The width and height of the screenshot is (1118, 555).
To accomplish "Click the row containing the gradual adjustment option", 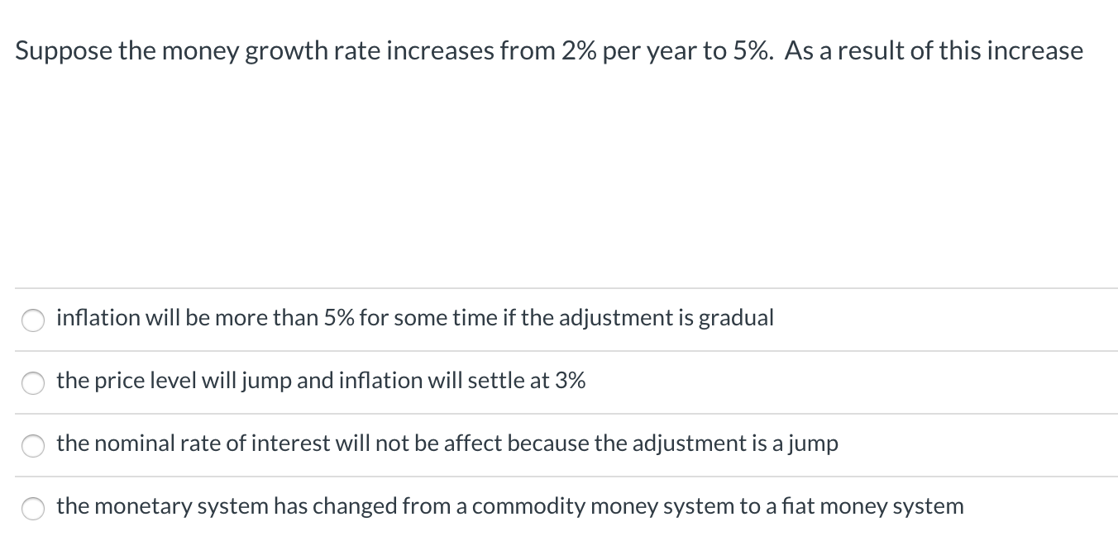I will [x=559, y=320].
